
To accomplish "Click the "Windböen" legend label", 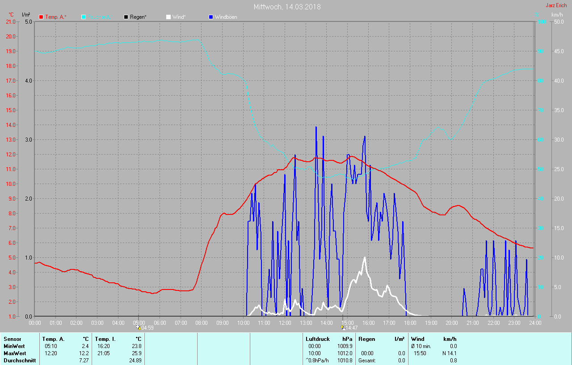I will coord(226,17).
